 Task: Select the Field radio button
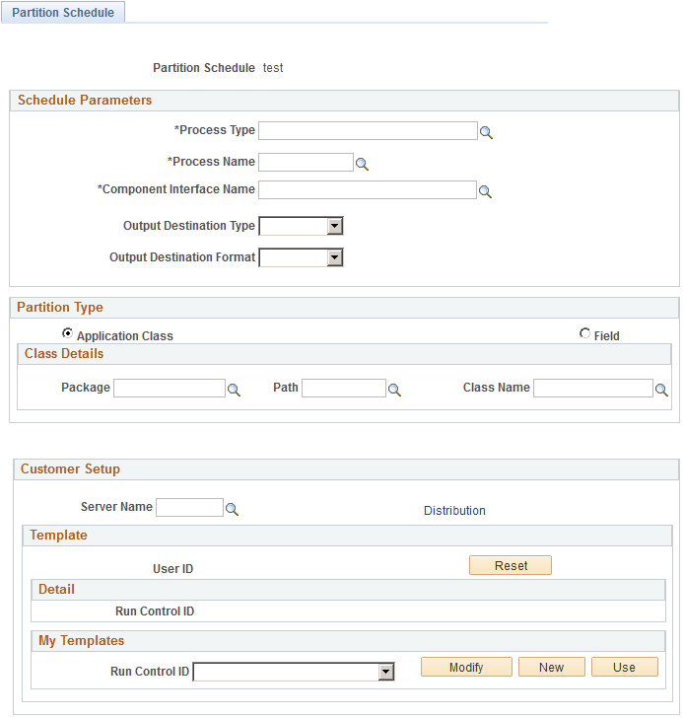(x=584, y=333)
